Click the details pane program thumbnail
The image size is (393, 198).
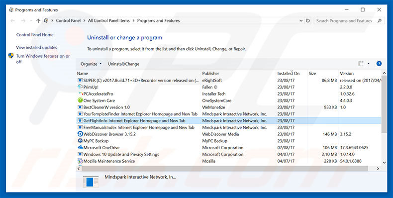point(91,182)
